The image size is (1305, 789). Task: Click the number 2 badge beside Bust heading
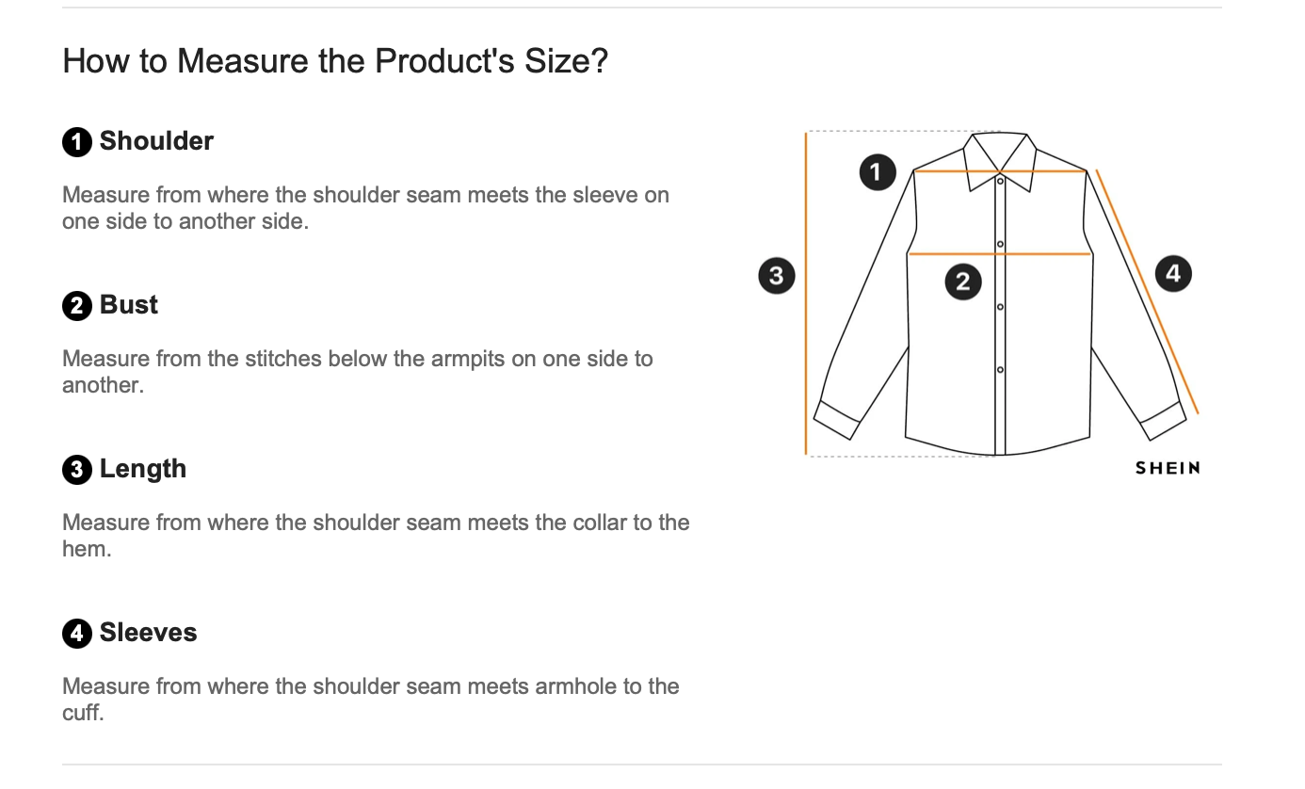(x=77, y=306)
